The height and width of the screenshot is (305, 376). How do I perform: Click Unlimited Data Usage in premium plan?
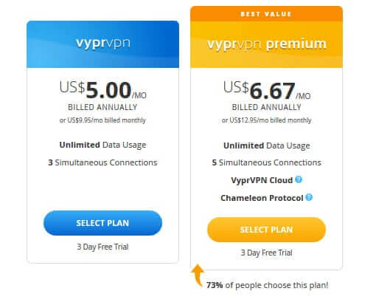pos(267,145)
